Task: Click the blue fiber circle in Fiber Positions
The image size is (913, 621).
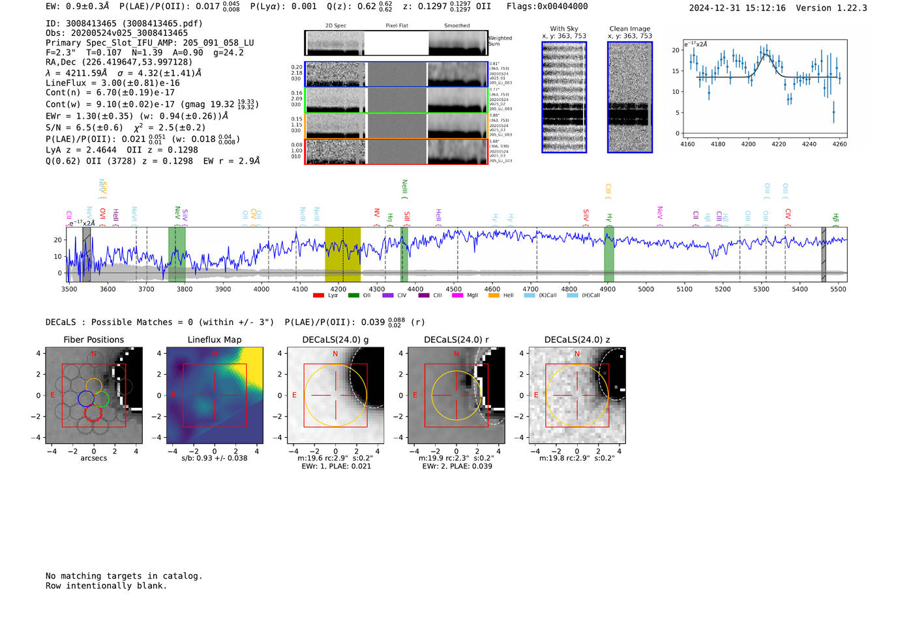Action: click(x=86, y=399)
